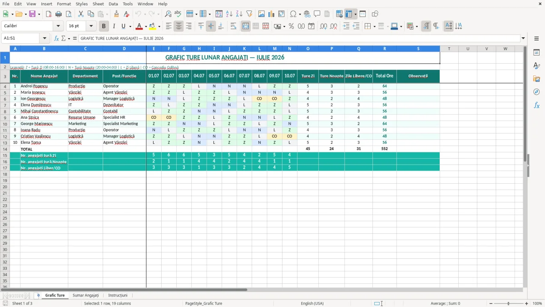Image resolution: width=545 pixels, height=307 pixels.
Task: Run the Spelling check icon
Action: pos(178,14)
